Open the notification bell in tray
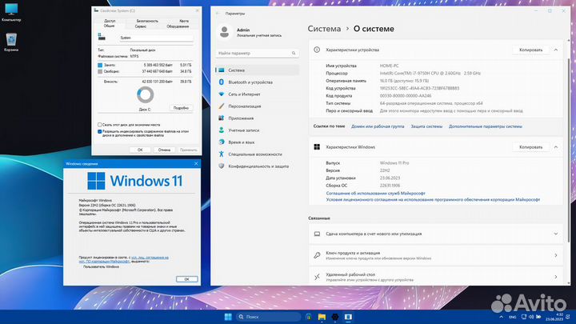 pos(568,317)
